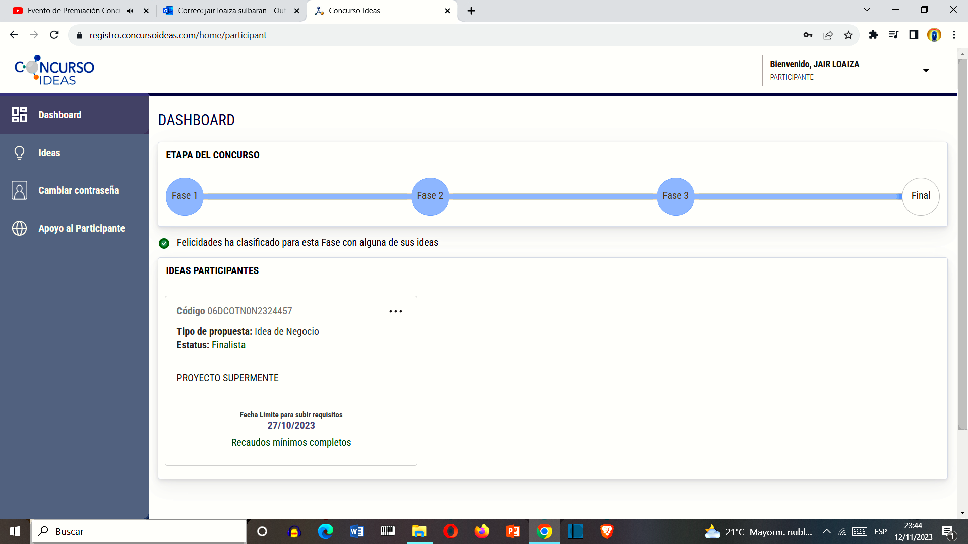Open a new browser tab
Image resolution: width=968 pixels, height=544 pixels.
click(x=471, y=11)
